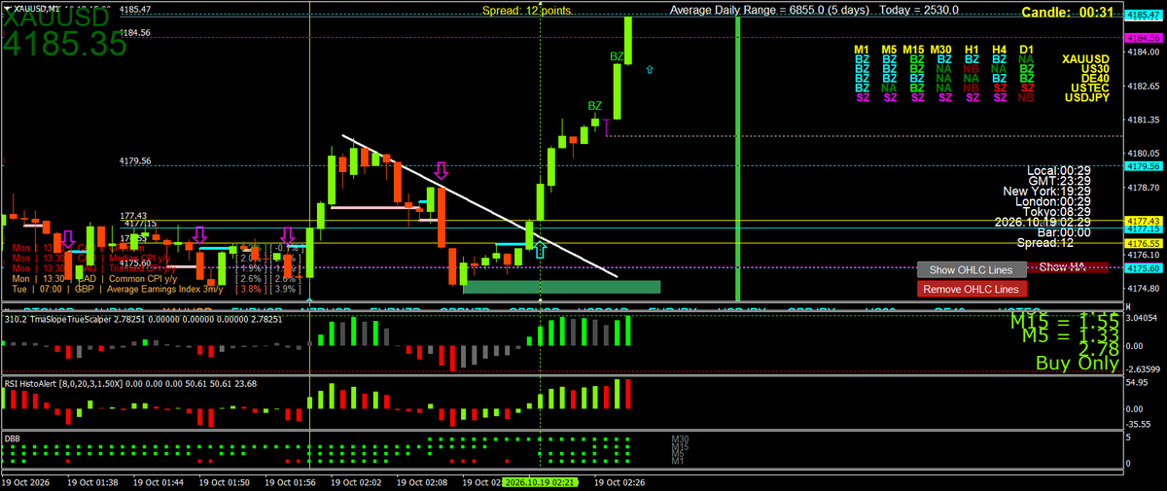Click the large 4185.35 price display
The width and height of the screenshot is (1167, 491).
[x=65, y=44]
